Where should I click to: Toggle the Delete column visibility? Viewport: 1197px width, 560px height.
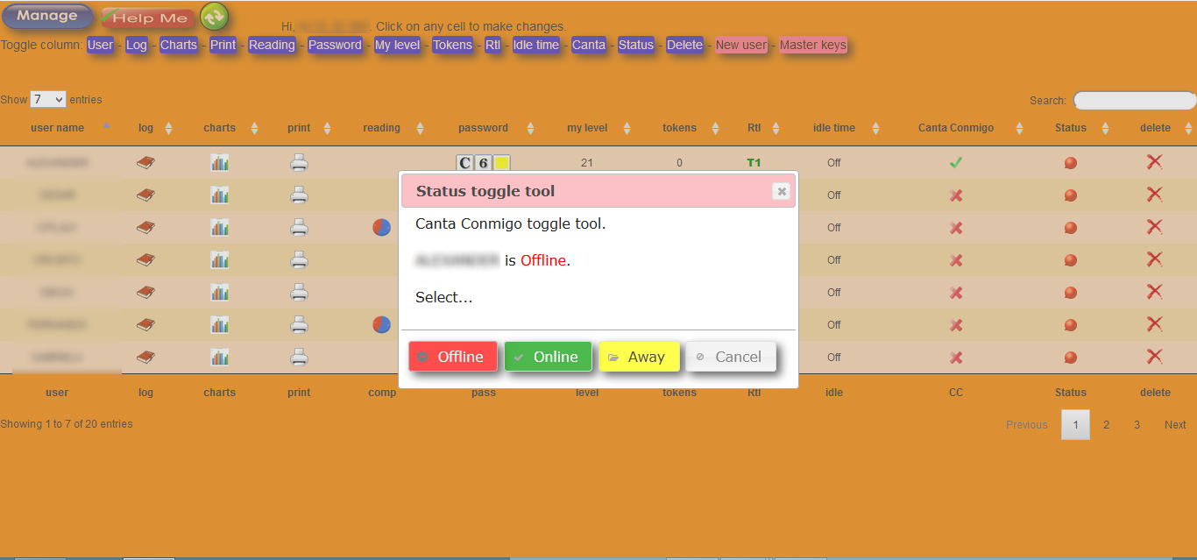click(684, 45)
